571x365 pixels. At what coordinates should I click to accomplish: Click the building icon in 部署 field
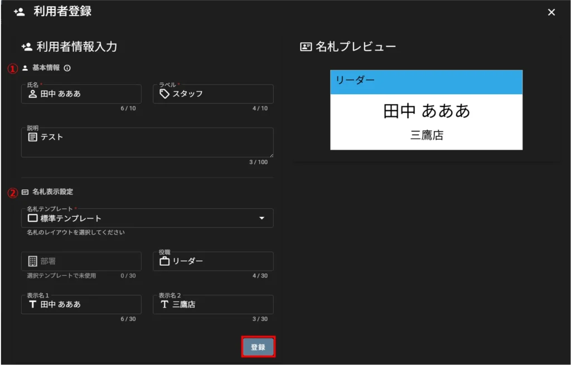(x=33, y=261)
